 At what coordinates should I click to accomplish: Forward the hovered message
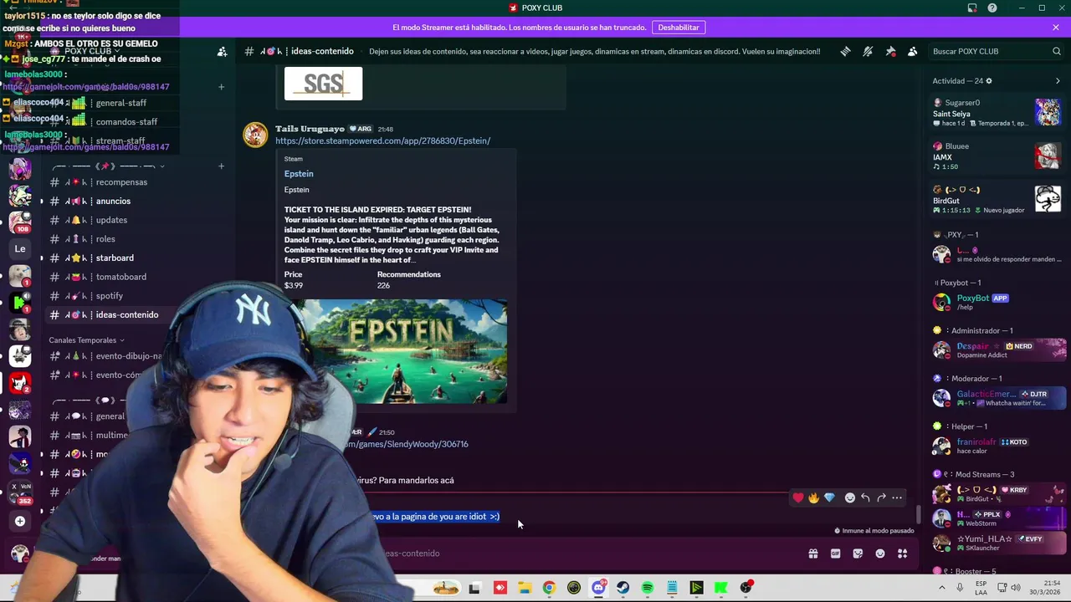pyautogui.click(x=881, y=497)
